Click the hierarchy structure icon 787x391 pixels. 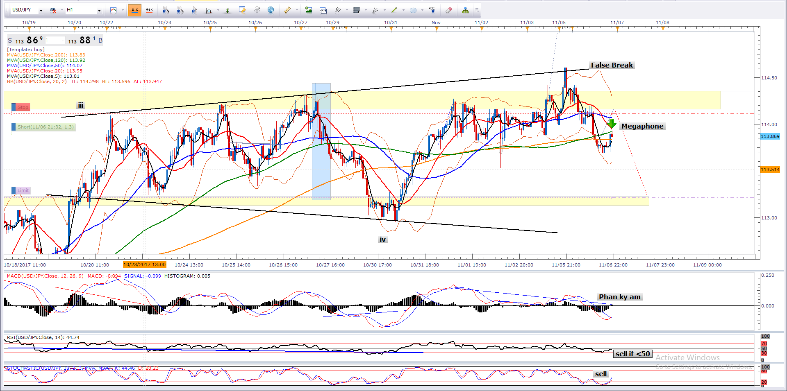click(x=465, y=10)
